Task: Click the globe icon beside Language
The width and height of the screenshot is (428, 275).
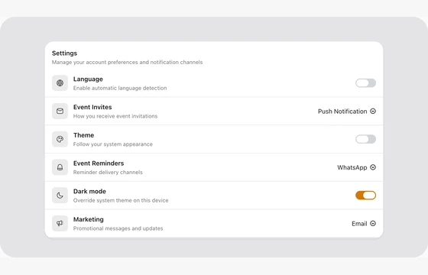Action: tap(60, 83)
